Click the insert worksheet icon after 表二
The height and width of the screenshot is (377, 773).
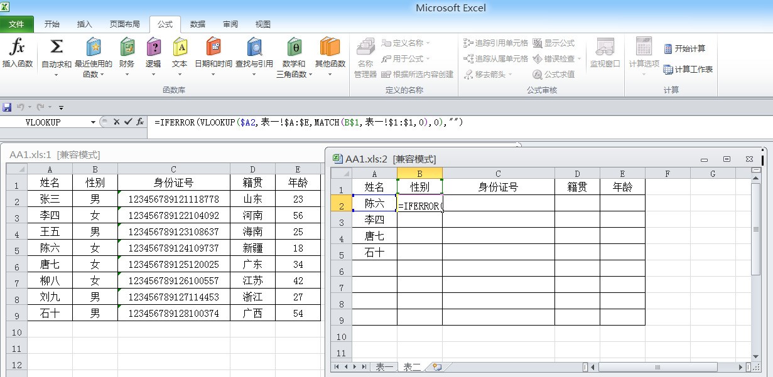click(437, 368)
